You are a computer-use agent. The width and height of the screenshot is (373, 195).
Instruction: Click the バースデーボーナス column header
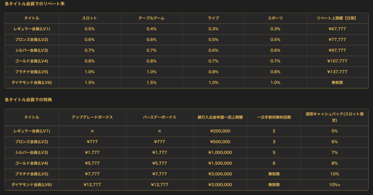coord(160,117)
